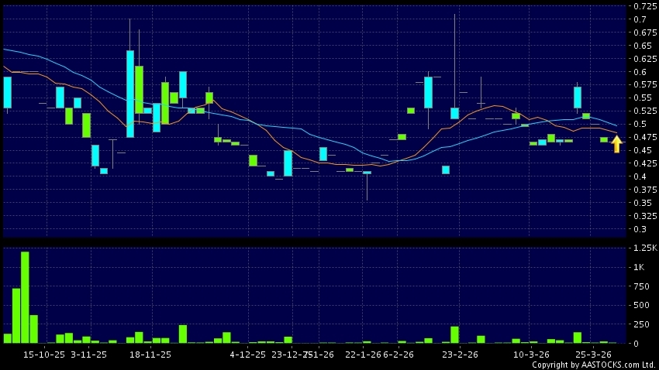Select the 18-11-25 date label
This screenshot has width=659, height=370.
pyautogui.click(x=150, y=354)
